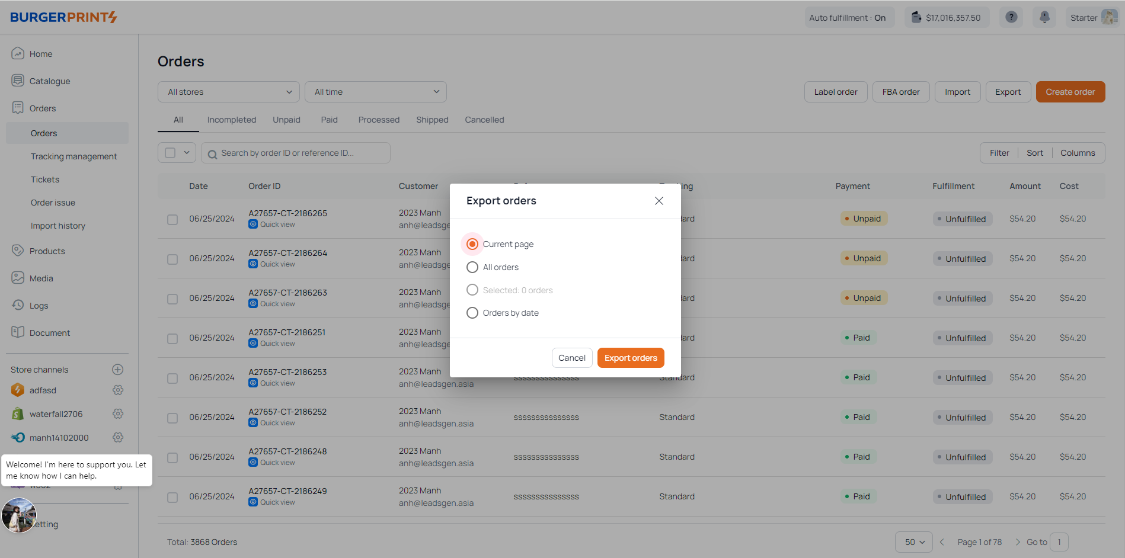Screen dimensions: 1125x558
Task: Select the All orders radio option
Action: [472, 267]
